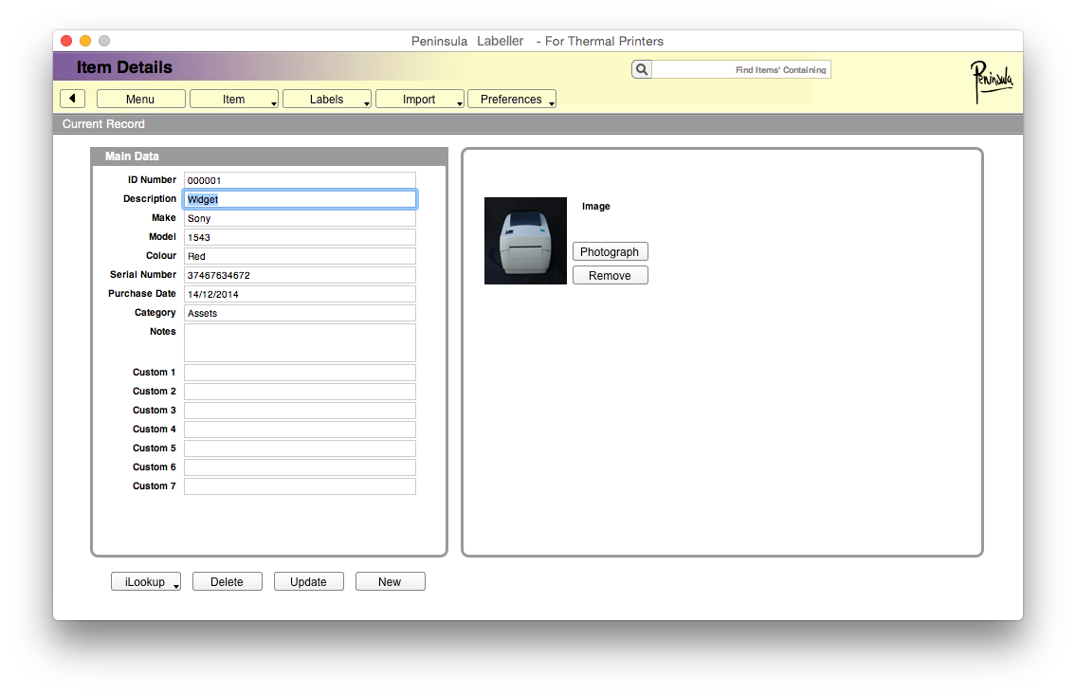Delete the current record

click(x=227, y=581)
